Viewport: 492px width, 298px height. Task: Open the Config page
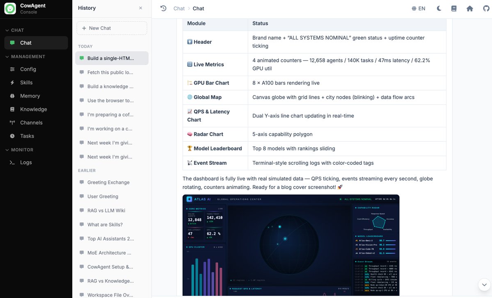click(36, 69)
